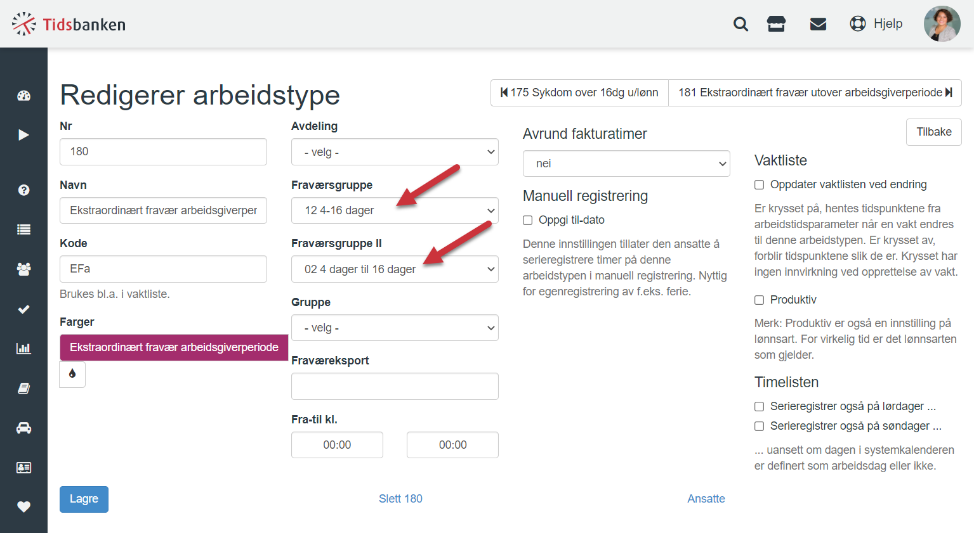Open the Fraværsgruppe dropdown showing 12 4-16 dager

coord(395,210)
